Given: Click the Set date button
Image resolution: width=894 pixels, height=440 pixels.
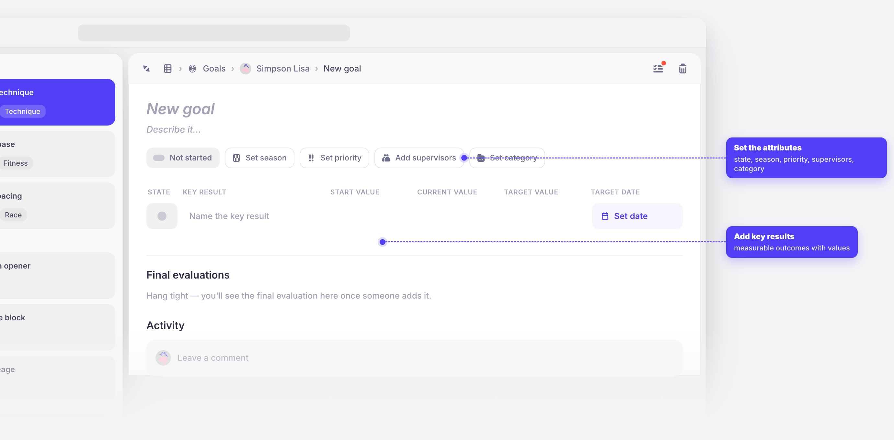Looking at the screenshot, I should click(637, 216).
